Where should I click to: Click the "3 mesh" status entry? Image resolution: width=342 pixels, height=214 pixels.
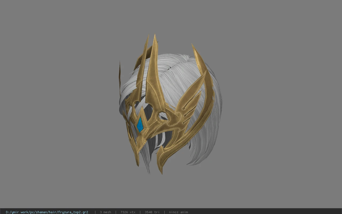[106, 212]
